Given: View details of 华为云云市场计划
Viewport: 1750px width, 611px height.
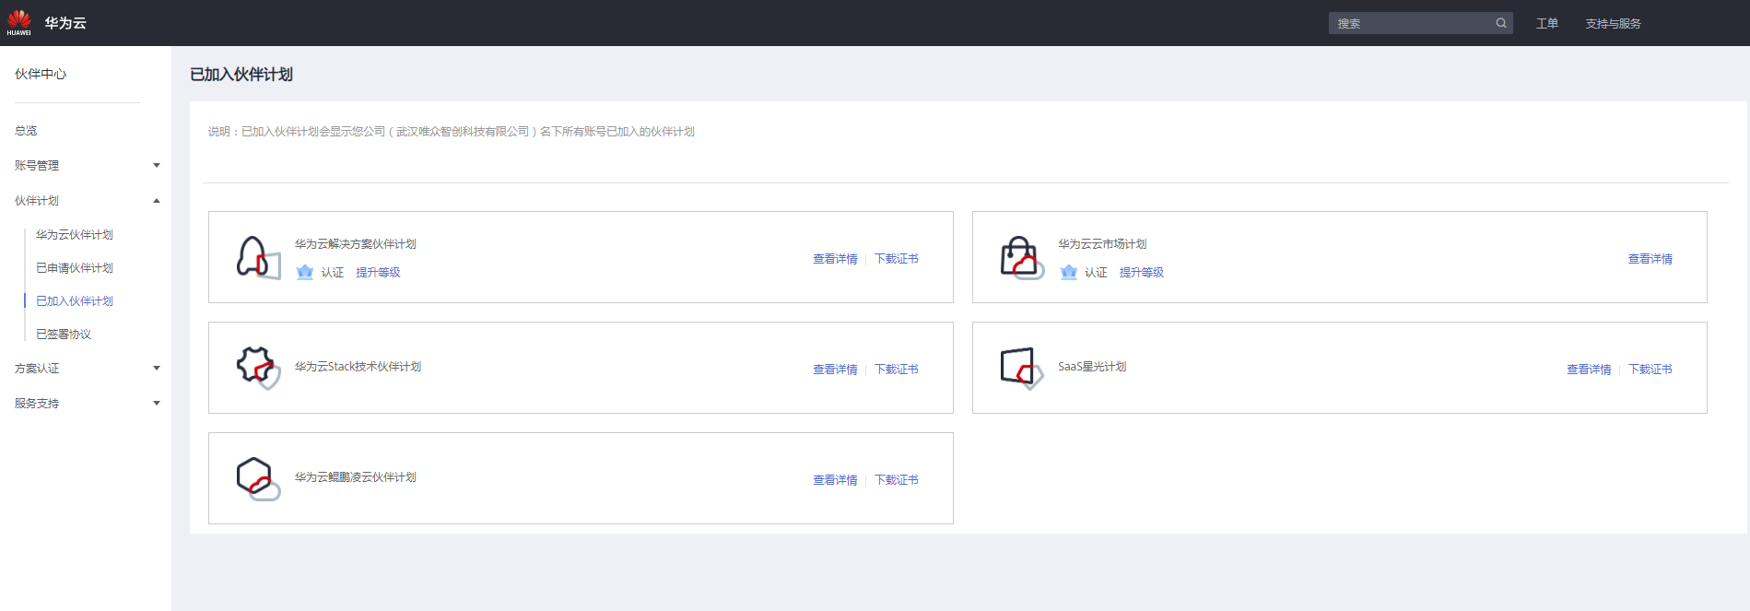Looking at the screenshot, I should (1650, 259).
